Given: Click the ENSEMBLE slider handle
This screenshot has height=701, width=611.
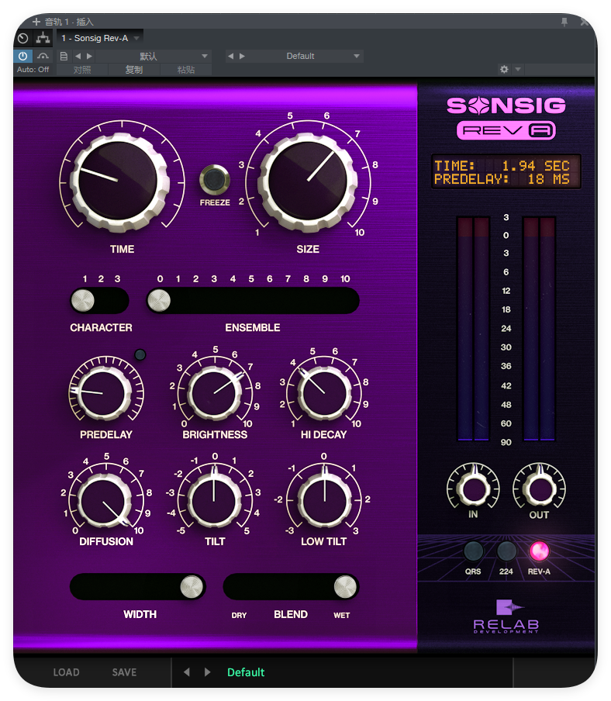Looking at the screenshot, I should pos(159,300).
